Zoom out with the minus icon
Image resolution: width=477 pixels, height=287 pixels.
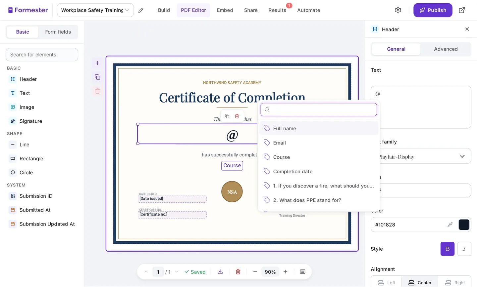(255, 272)
